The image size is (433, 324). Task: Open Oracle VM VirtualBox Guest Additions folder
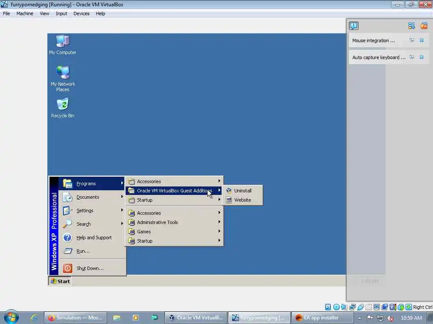[174, 191]
